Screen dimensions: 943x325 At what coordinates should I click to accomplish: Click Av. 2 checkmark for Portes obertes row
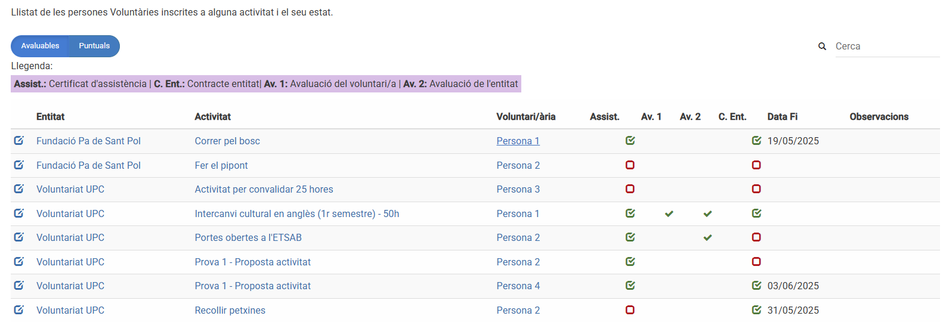pos(707,237)
